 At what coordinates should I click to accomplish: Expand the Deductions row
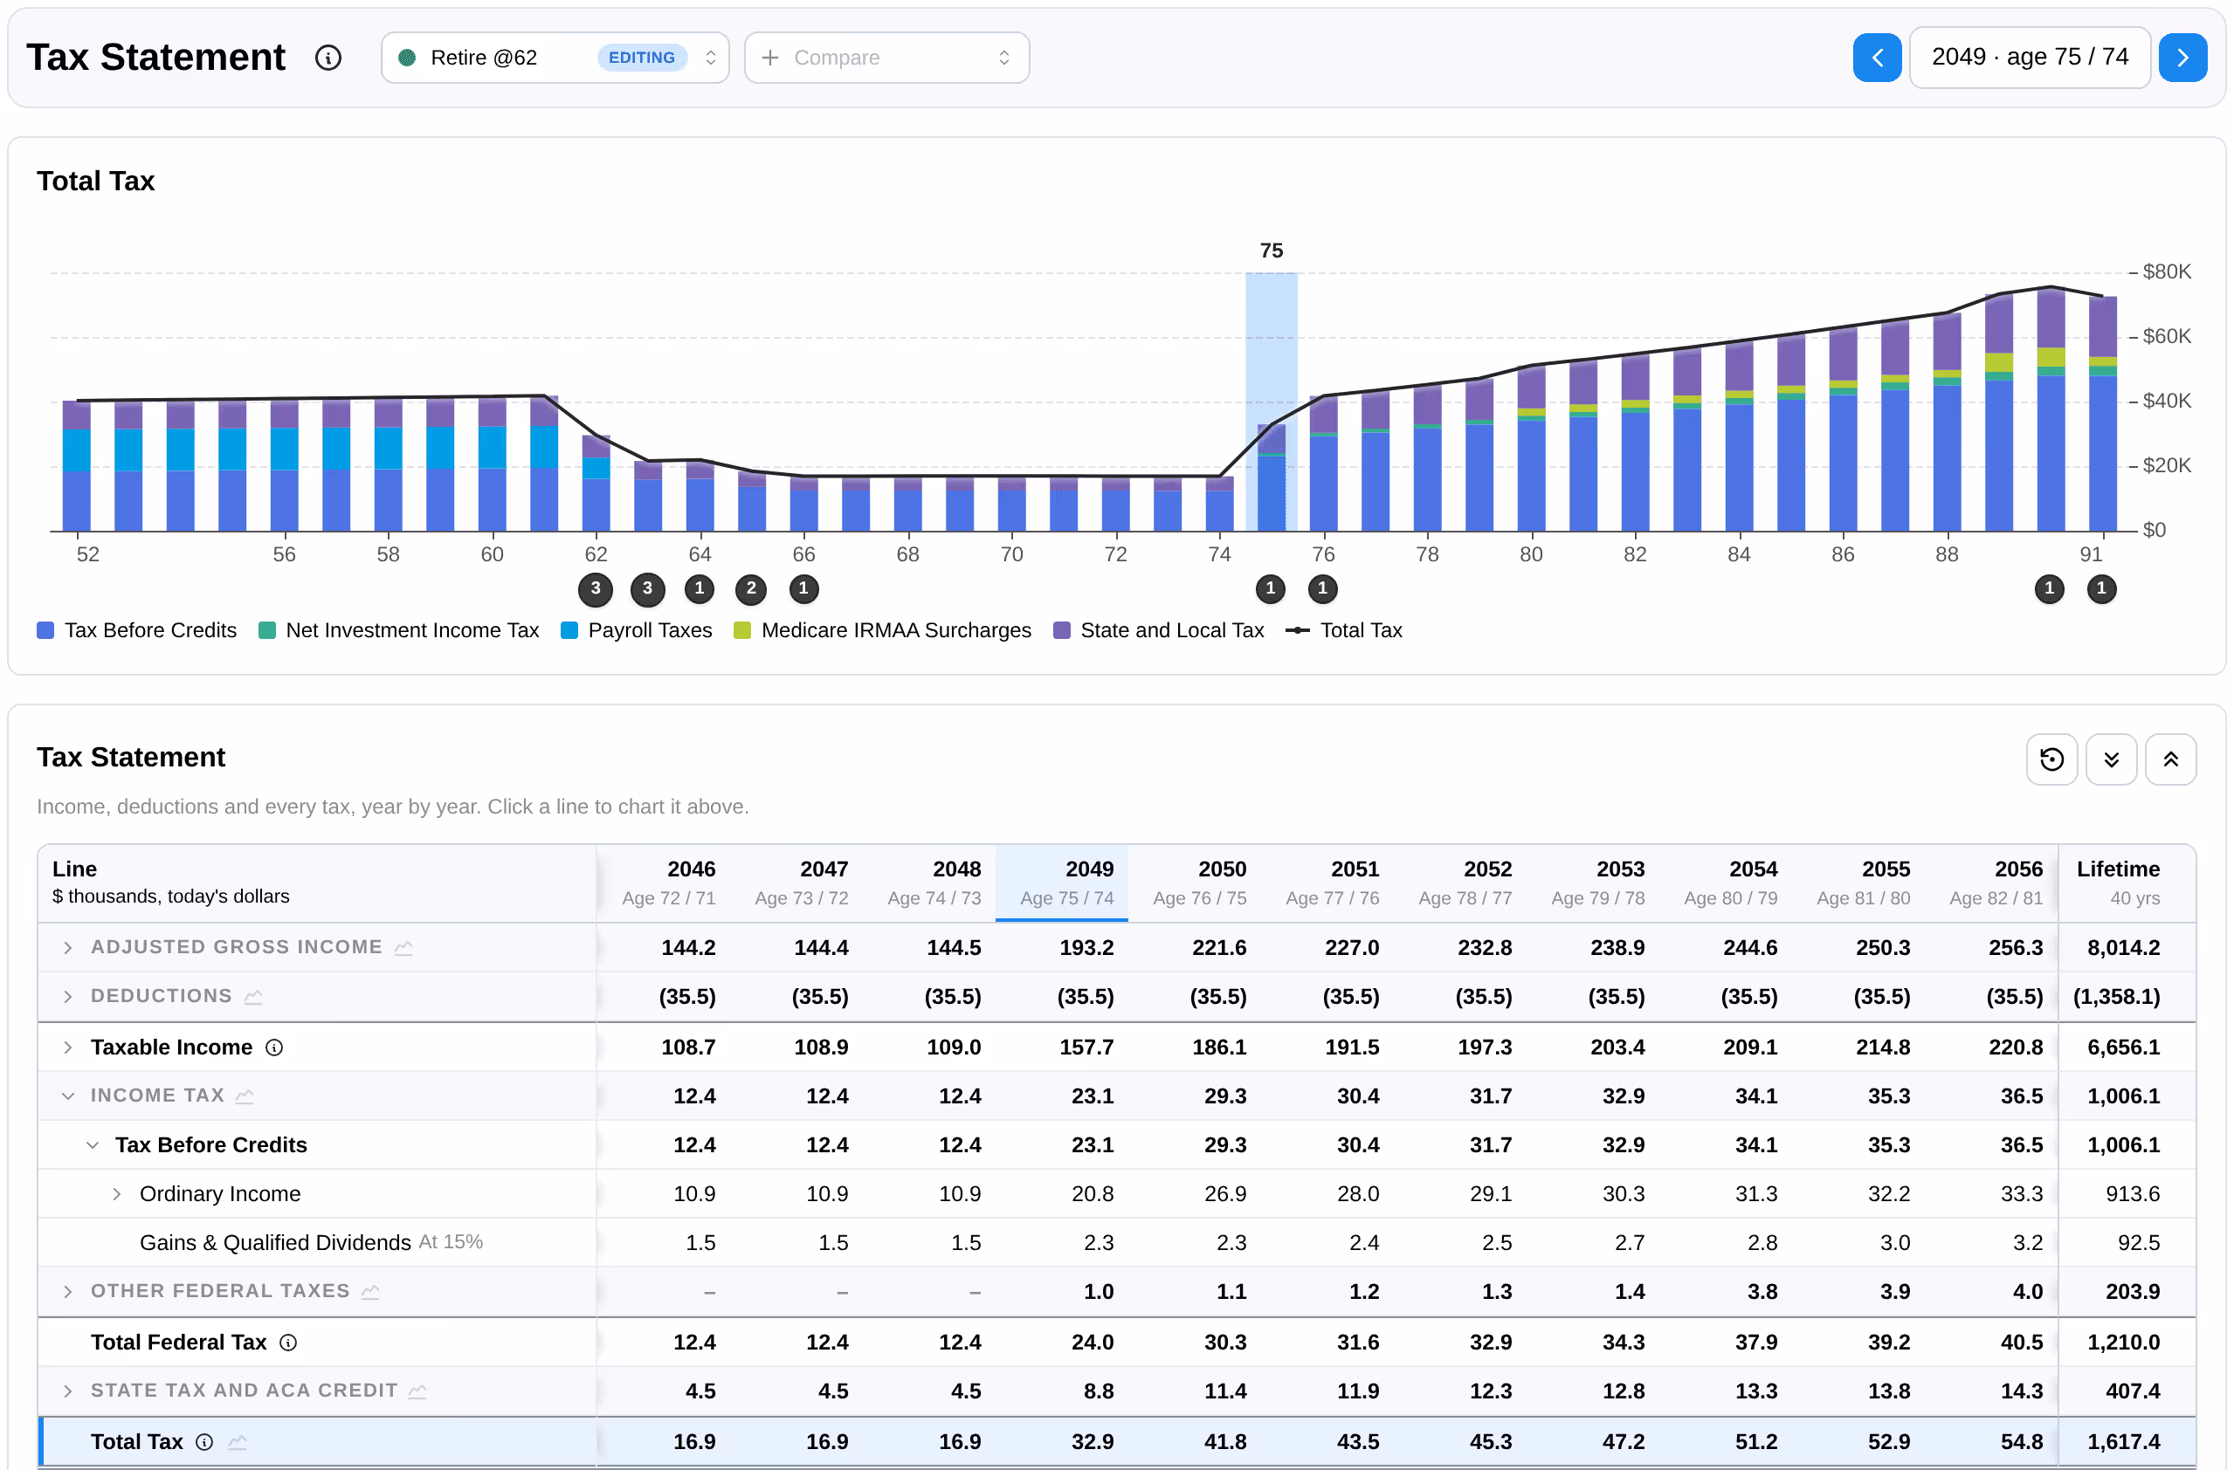pyautogui.click(x=67, y=996)
